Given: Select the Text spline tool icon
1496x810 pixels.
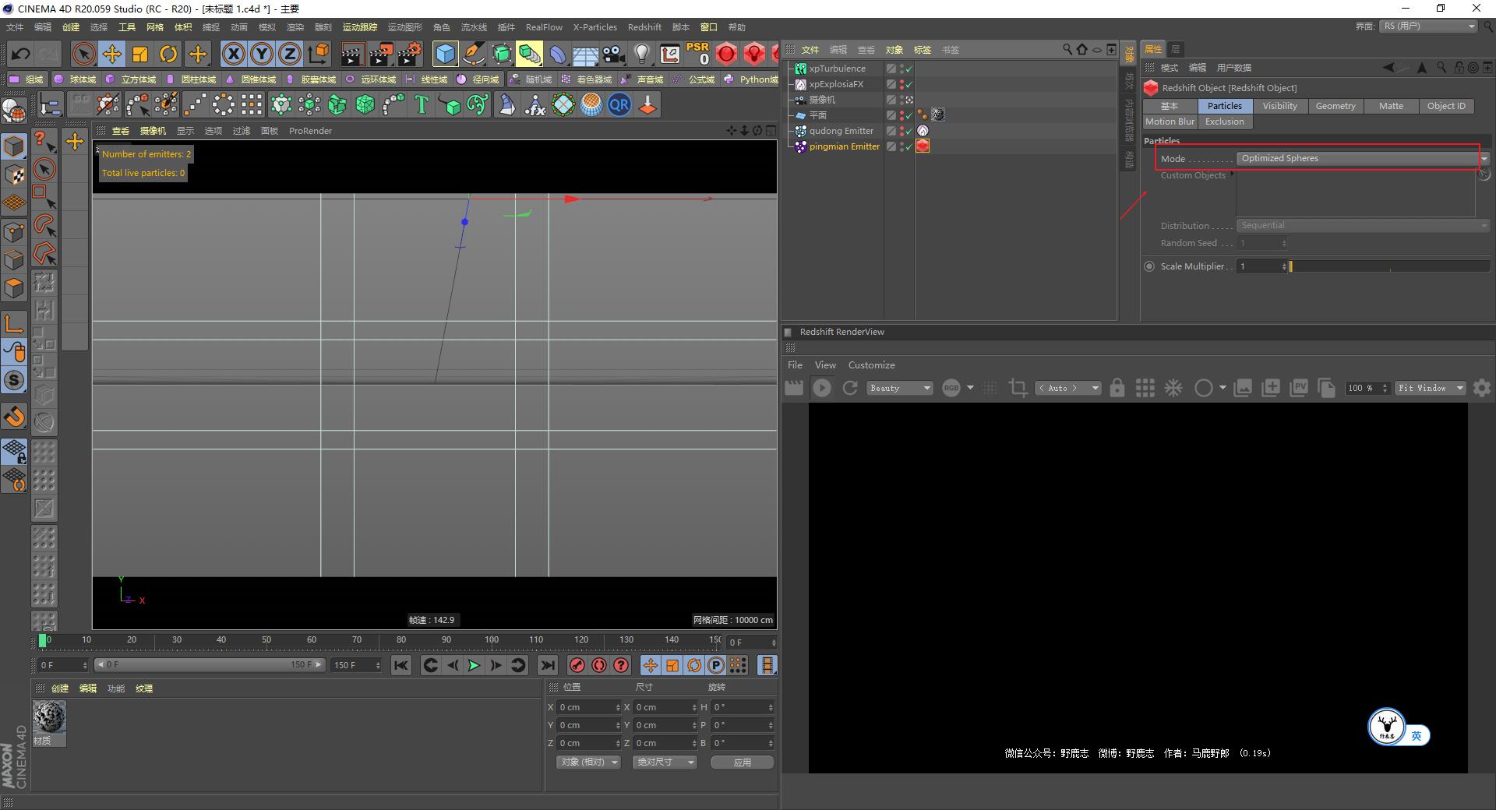Looking at the screenshot, I should pyautogui.click(x=421, y=104).
